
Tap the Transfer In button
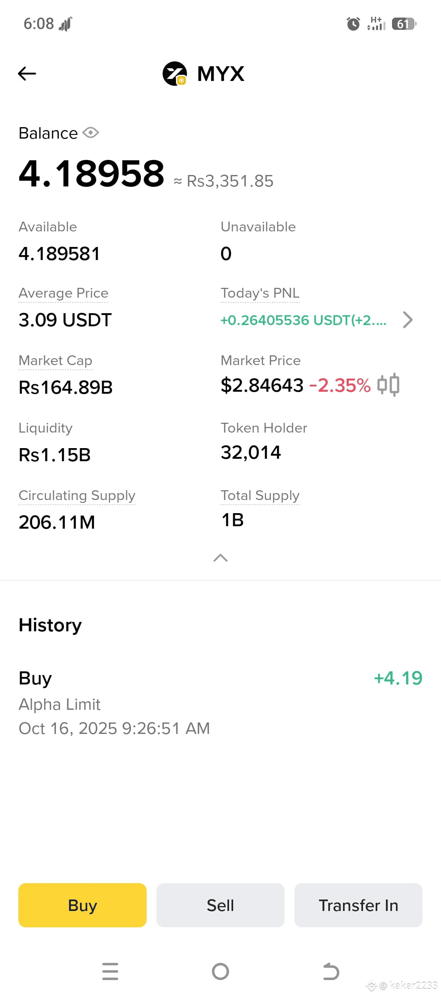pos(359,905)
